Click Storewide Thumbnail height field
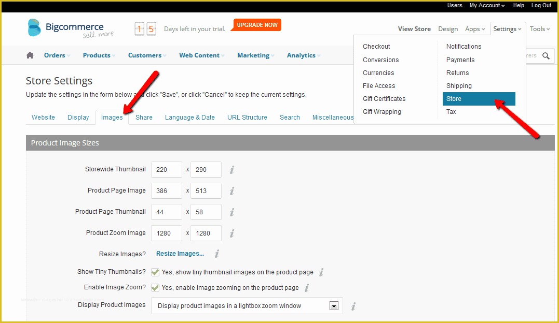The height and width of the screenshot is (323, 559). click(206, 170)
